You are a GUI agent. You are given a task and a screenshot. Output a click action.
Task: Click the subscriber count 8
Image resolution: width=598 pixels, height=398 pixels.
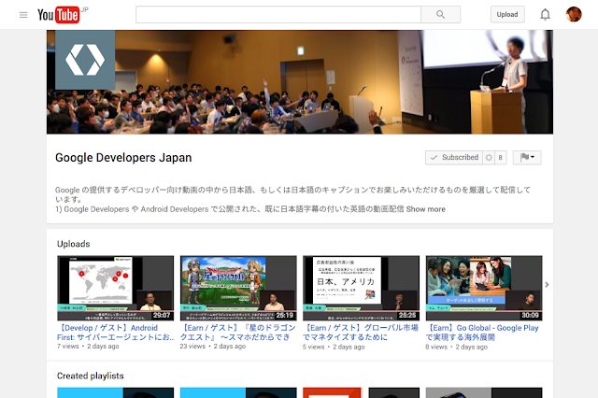point(501,158)
